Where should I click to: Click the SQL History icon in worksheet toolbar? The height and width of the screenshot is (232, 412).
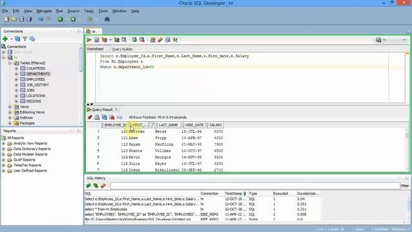pyautogui.click(x=167, y=40)
